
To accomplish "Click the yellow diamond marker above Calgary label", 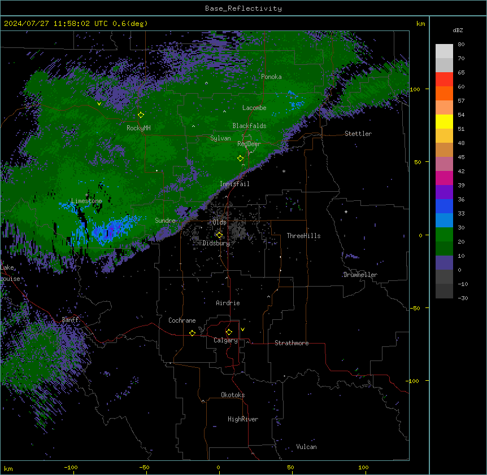I will click(x=229, y=332).
